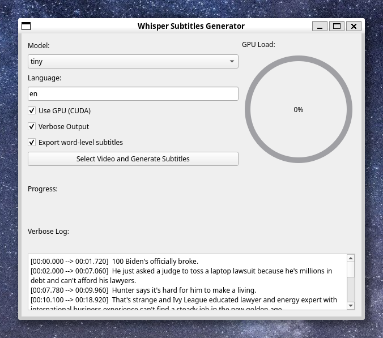Close the Whisper Subtitles Generator window
383x338 pixels.
point(354,26)
